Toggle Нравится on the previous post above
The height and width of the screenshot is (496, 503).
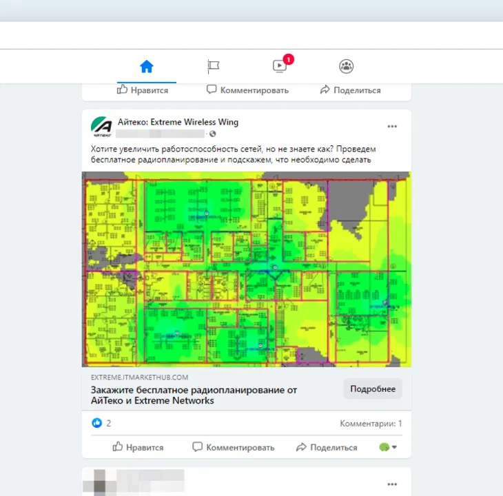tap(143, 90)
